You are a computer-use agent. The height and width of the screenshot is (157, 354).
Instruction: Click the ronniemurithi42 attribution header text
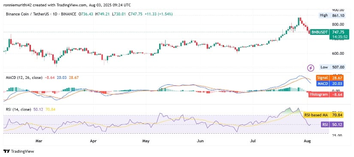coord(67,5)
